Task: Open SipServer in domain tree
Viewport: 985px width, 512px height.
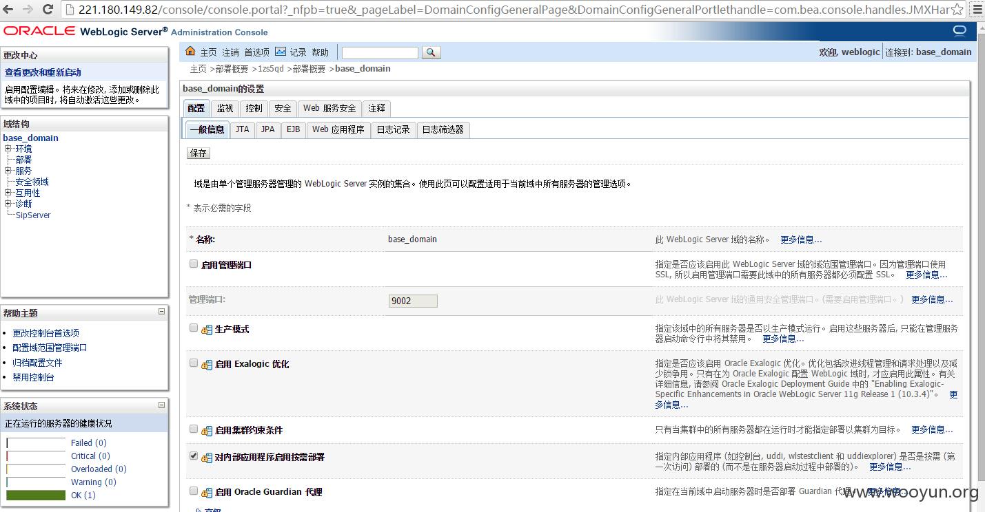Action: click(33, 215)
